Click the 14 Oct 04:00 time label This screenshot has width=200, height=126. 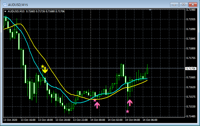click(x=133, y=120)
